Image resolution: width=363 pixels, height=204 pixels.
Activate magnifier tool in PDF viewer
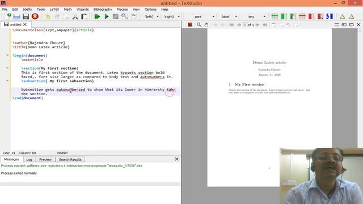[x=199, y=24]
